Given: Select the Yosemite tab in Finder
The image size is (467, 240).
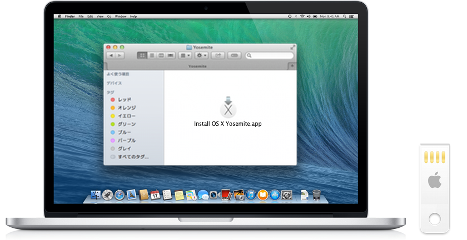Looking at the screenshot, I should (197, 67).
